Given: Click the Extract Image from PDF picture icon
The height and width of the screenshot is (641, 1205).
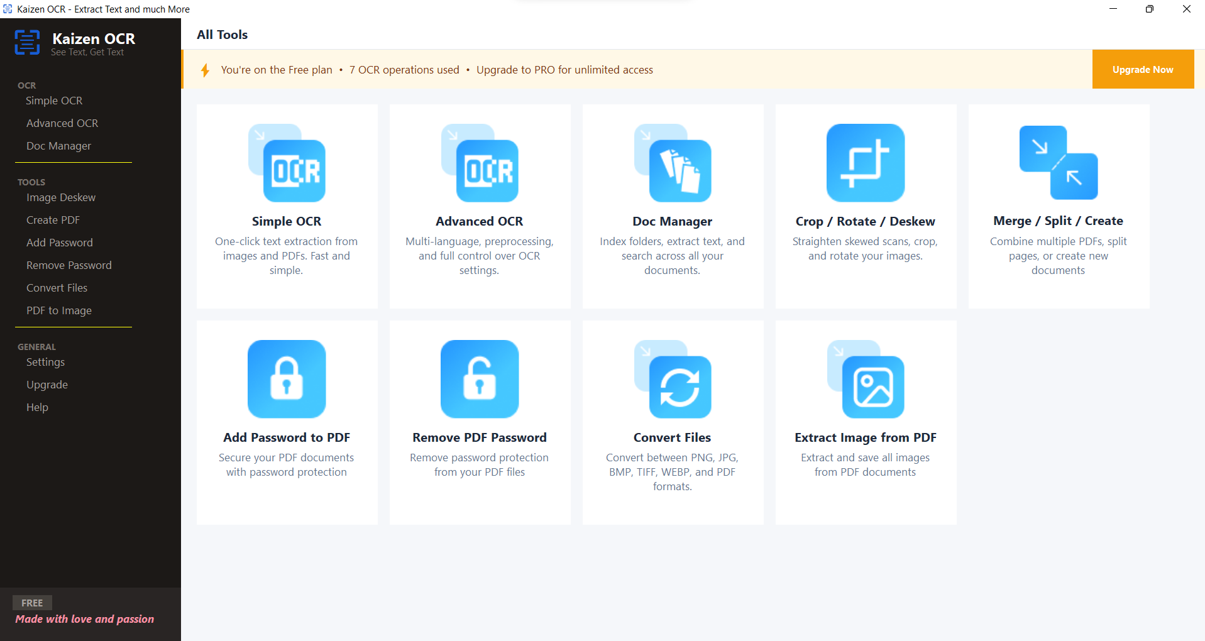Looking at the screenshot, I should [866, 379].
